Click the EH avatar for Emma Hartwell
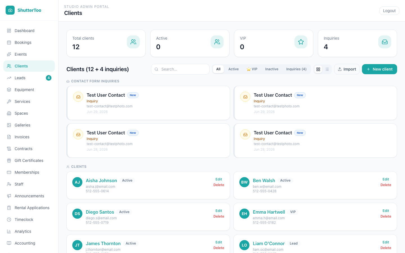Viewport: 405px width, 253px height. coord(244,214)
